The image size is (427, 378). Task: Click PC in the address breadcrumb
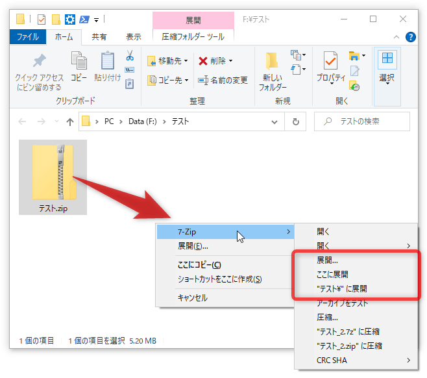(109, 121)
